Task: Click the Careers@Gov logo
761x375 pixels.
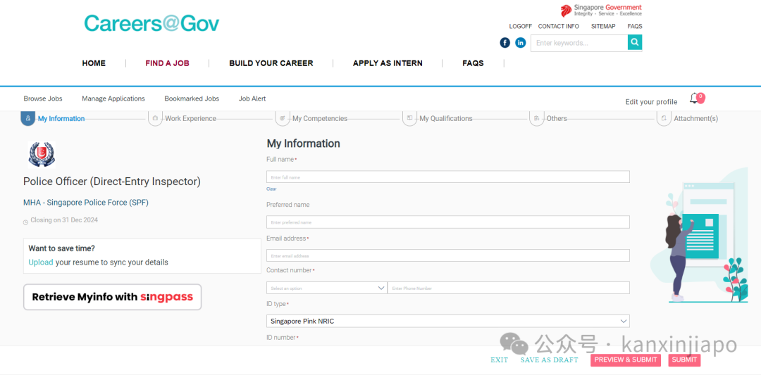Action: [151, 23]
